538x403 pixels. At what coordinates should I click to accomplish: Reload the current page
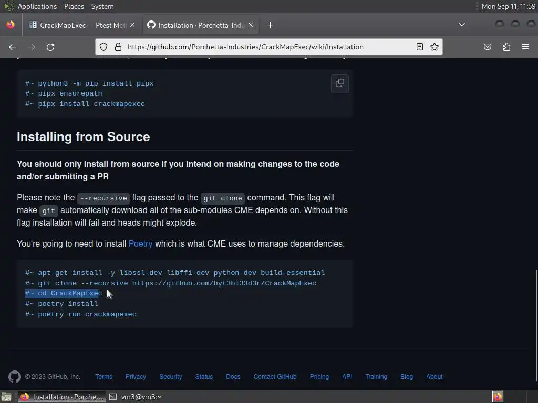[50, 47]
